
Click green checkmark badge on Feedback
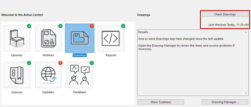tap(92, 63)
